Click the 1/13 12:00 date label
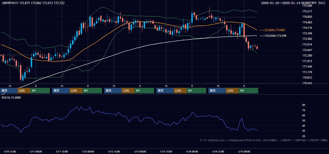Screen dimensions: 329x154 [166, 152]
